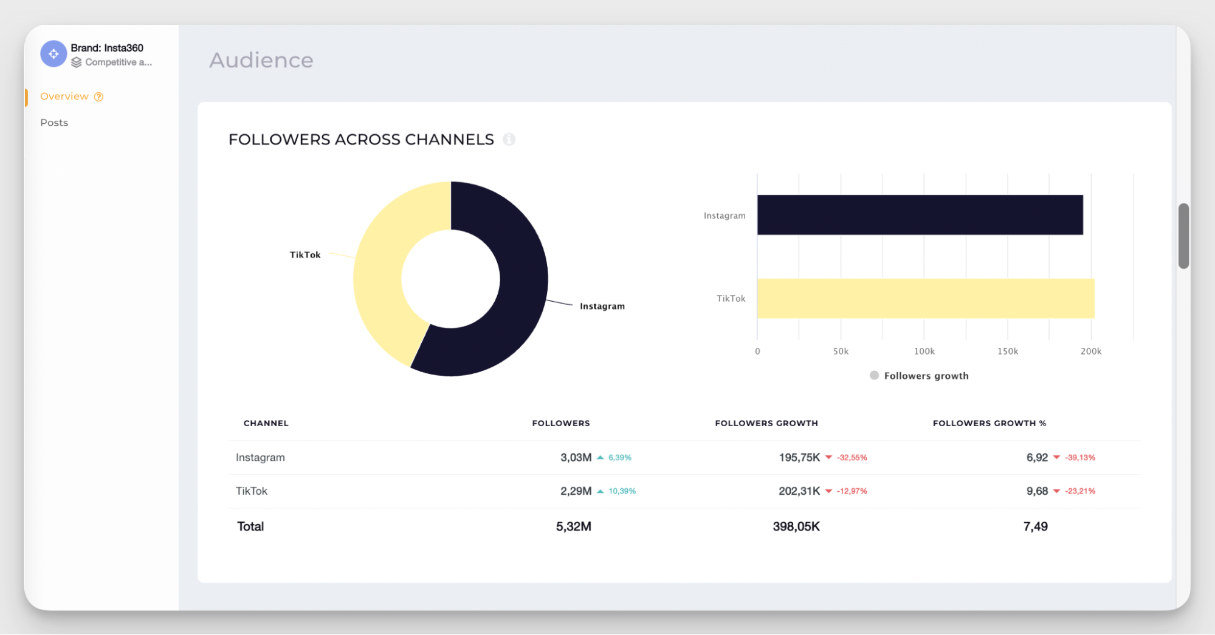The height and width of the screenshot is (635, 1215).
Task: Click Instagram growth value 195,75K
Action: pyautogui.click(x=799, y=458)
